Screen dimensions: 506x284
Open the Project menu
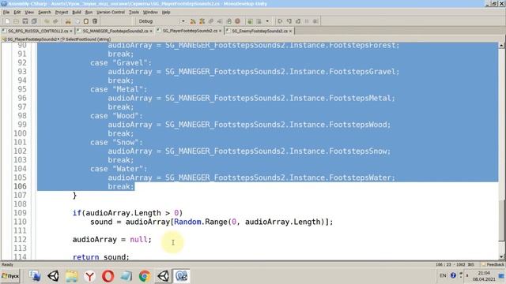[62, 13]
